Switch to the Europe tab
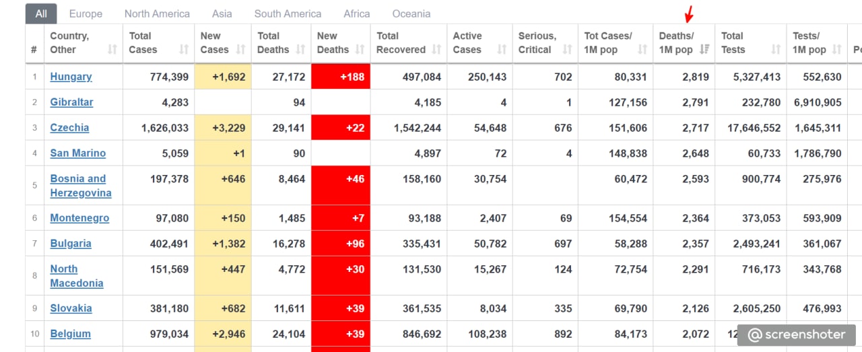 coord(86,13)
